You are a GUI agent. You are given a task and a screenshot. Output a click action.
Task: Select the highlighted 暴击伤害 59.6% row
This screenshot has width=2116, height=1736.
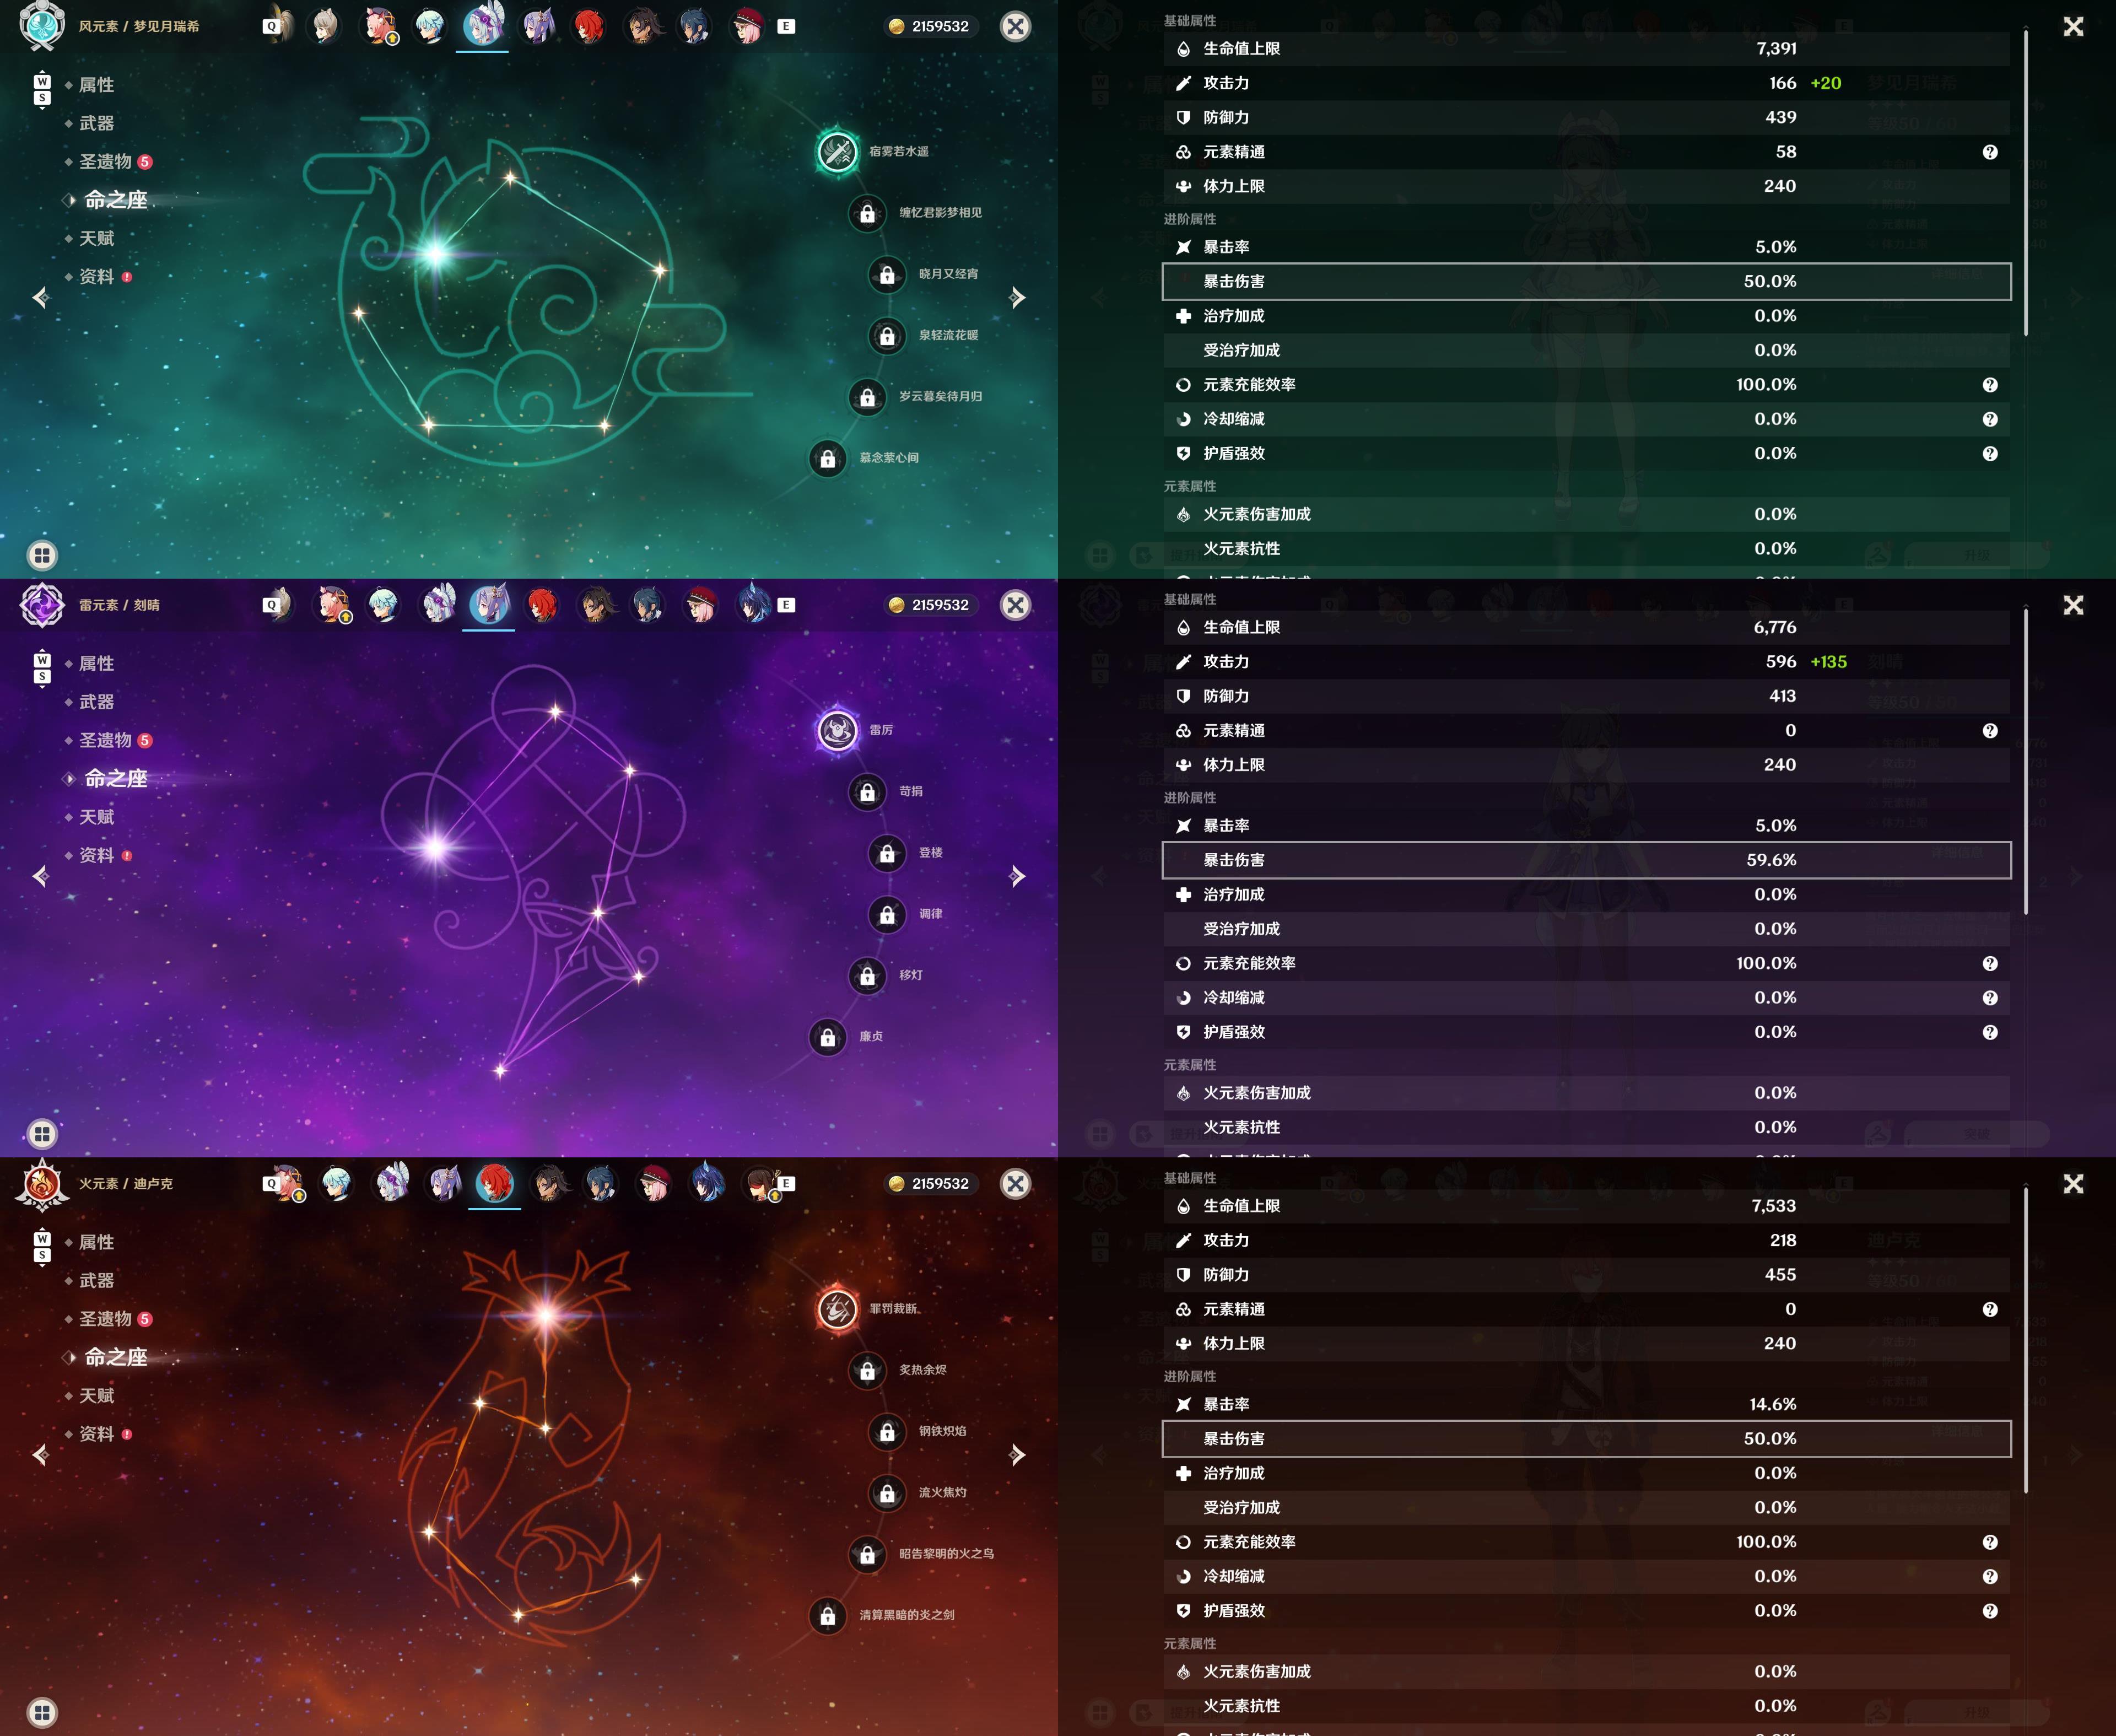pos(1586,860)
